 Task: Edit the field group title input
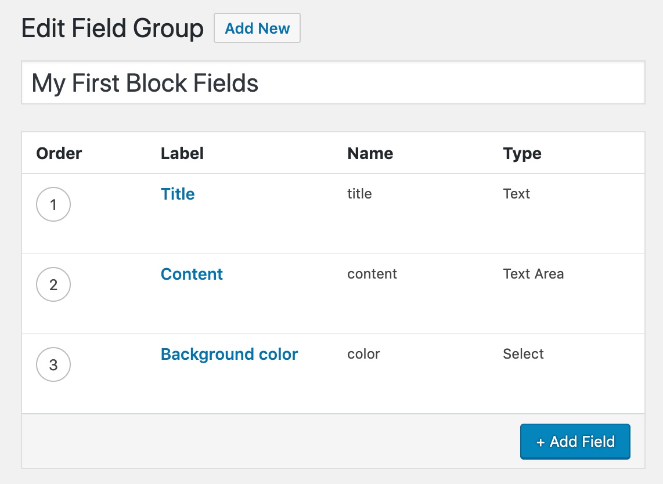tap(333, 82)
